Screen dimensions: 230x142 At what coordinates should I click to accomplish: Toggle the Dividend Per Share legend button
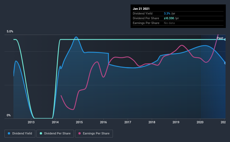(x=55, y=134)
